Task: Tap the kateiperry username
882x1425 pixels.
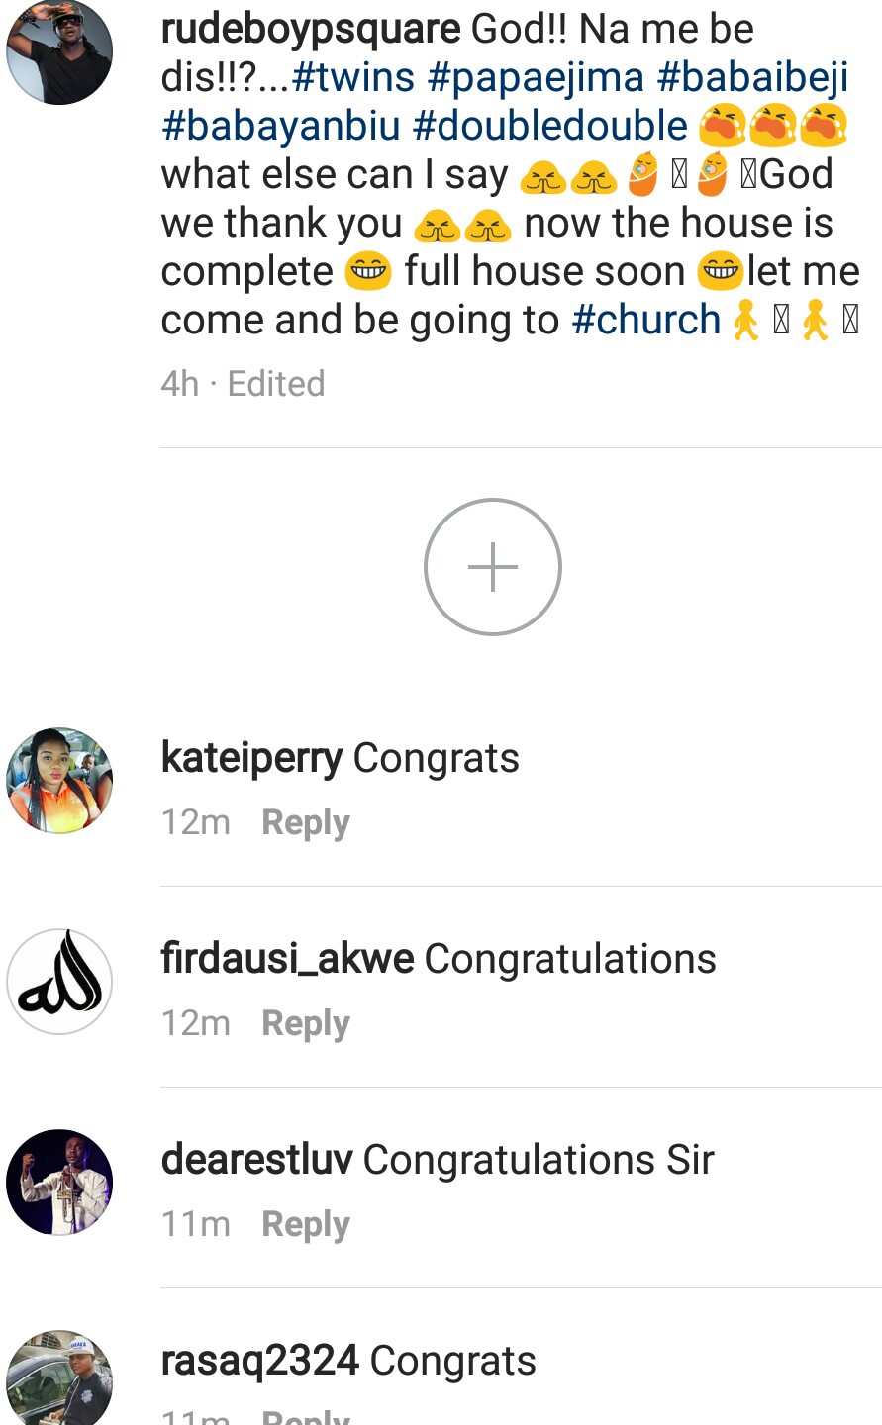Action: tap(251, 759)
